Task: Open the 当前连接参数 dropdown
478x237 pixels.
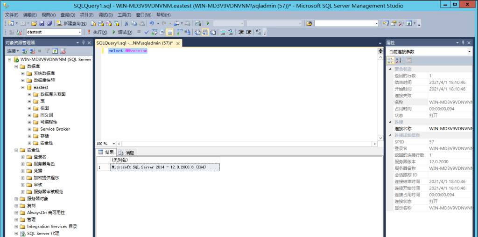Action: 469,52
